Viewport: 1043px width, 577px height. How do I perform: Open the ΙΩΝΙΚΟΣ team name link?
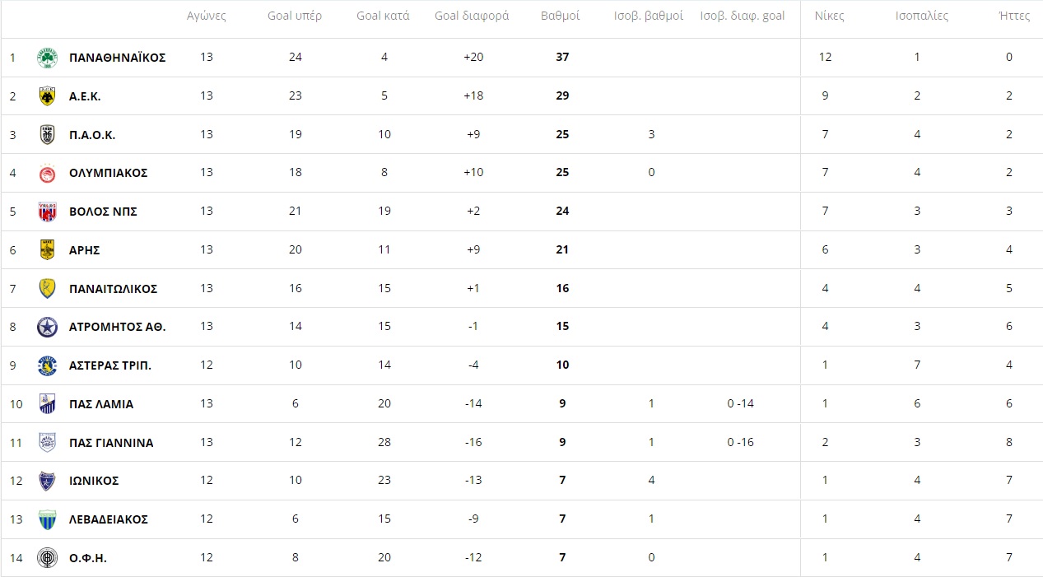click(94, 481)
